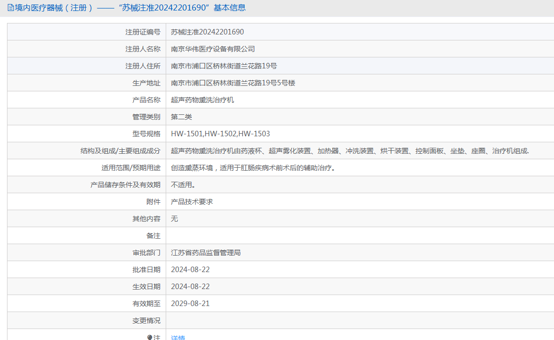Select the HW-1501,HW-1502,HW-1503 model value
The image size is (554, 340).
coord(221,134)
